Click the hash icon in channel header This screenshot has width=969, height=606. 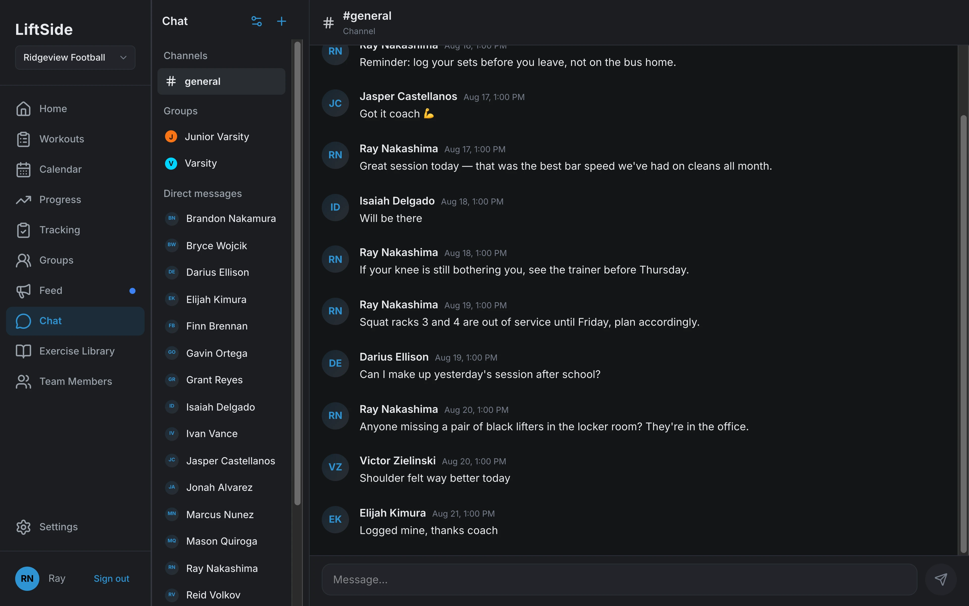tap(328, 22)
